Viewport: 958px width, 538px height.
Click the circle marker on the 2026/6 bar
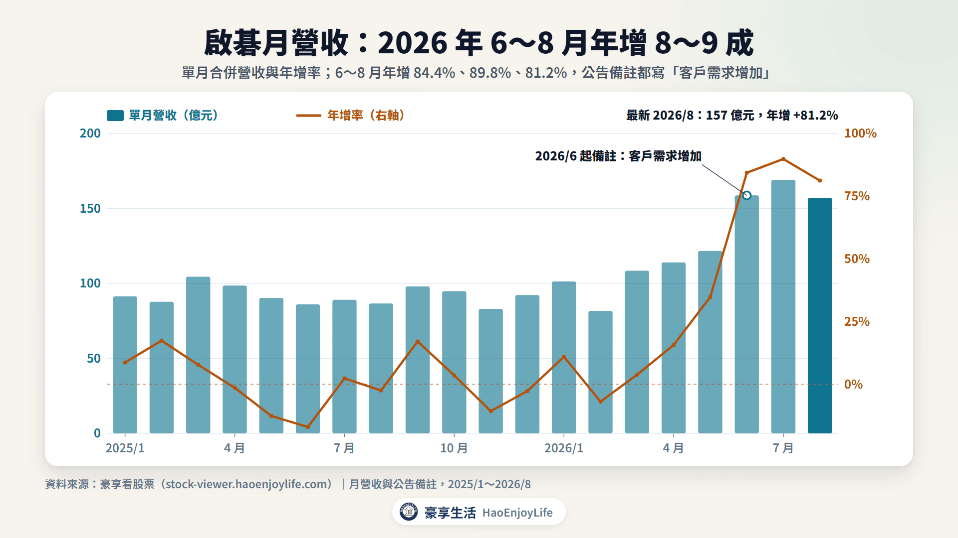click(747, 195)
